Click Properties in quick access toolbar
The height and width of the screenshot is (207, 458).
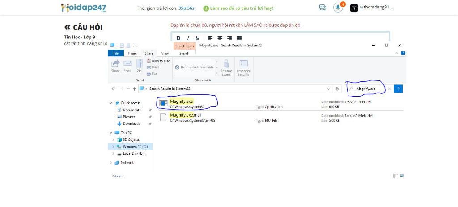point(122,45)
